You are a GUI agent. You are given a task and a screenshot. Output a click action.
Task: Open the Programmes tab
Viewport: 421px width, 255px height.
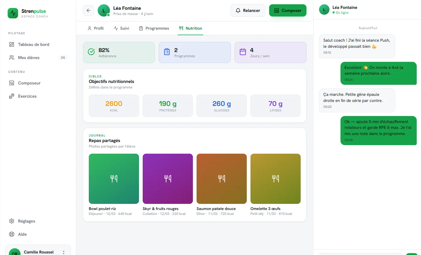point(154,28)
